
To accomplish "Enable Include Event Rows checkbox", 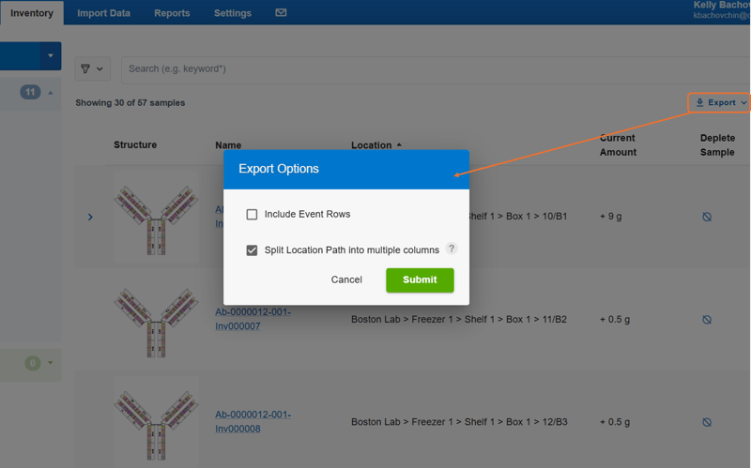I will click(252, 215).
